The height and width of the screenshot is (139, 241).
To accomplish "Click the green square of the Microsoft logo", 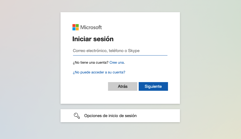I will tap(77, 26).
